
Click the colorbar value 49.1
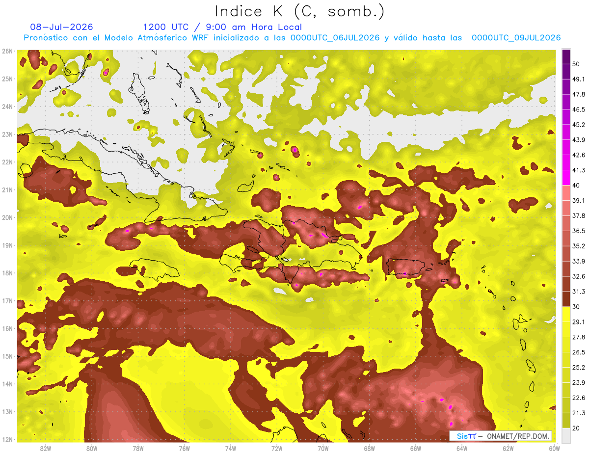tap(579, 79)
